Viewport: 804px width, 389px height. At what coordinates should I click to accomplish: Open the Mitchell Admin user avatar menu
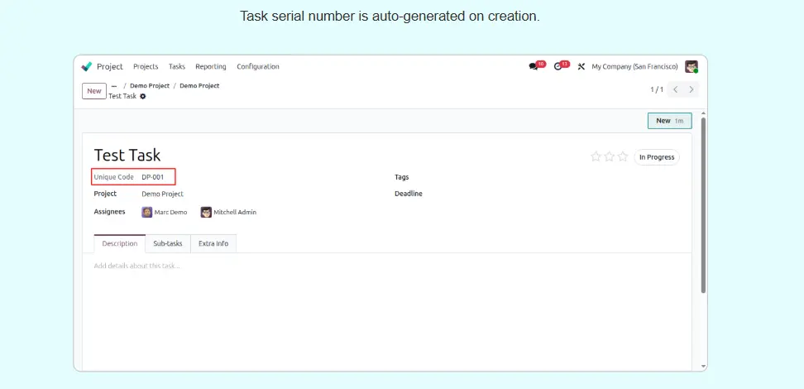(691, 67)
